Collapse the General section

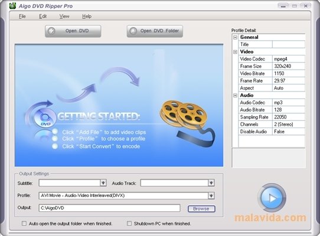[x=236, y=37]
